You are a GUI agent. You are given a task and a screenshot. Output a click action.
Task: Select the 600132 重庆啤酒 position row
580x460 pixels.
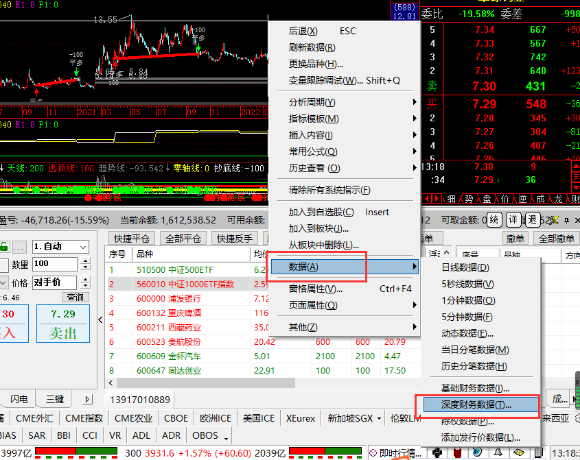coord(178,312)
